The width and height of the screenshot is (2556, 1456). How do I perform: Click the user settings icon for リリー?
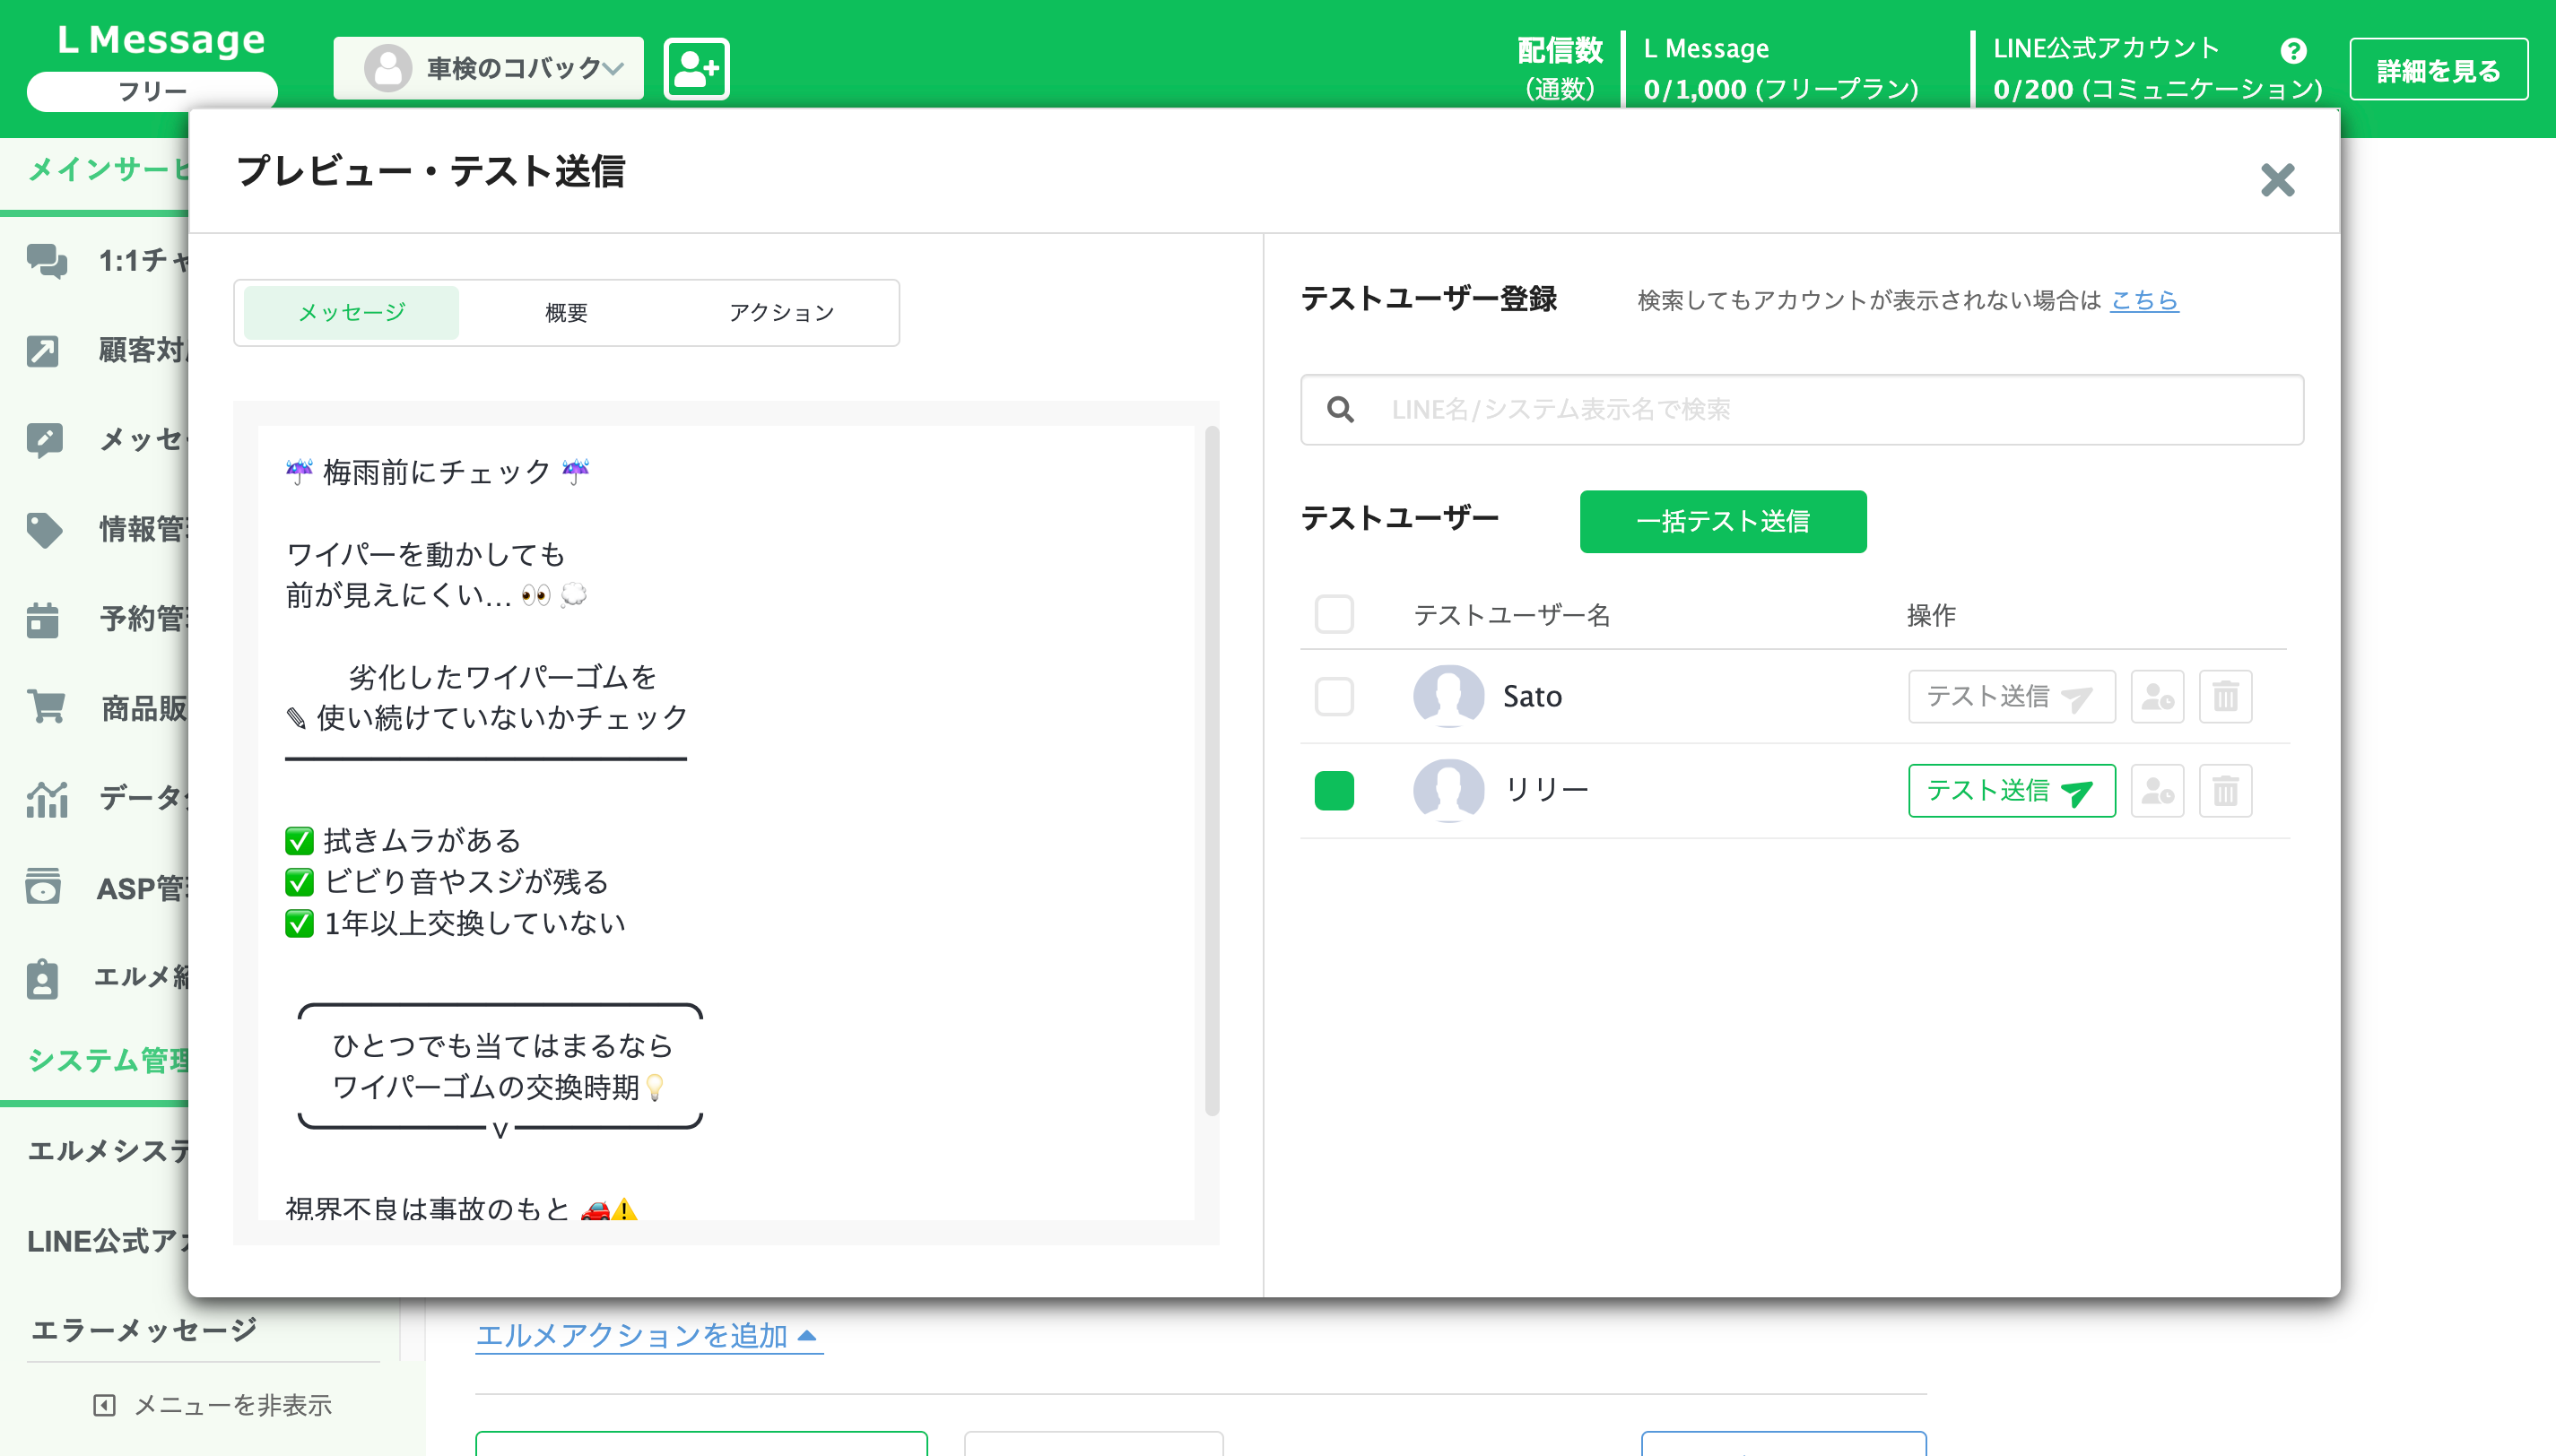click(x=2158, y=791)
